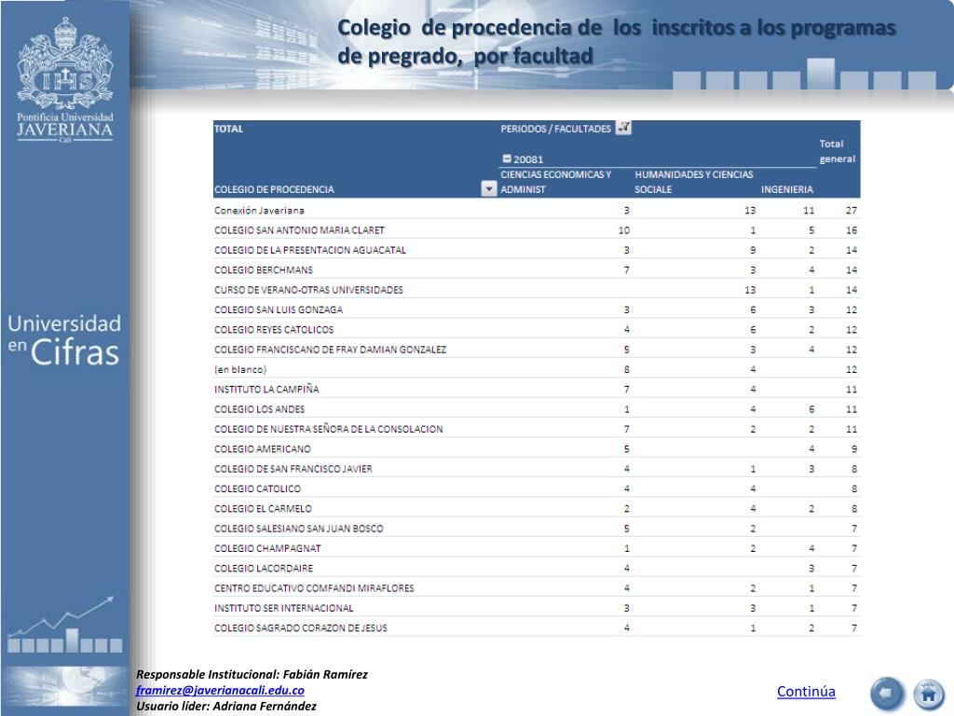The image size is (954, 716).
Task: Select INSTITUTO SER INTERNACIONAL row
Action: [537, 608]
